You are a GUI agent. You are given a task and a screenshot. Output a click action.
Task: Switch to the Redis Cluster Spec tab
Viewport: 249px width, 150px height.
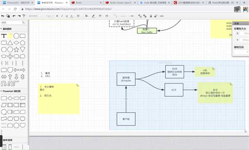[121, 2]
